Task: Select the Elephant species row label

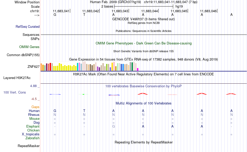Action: 33,126
